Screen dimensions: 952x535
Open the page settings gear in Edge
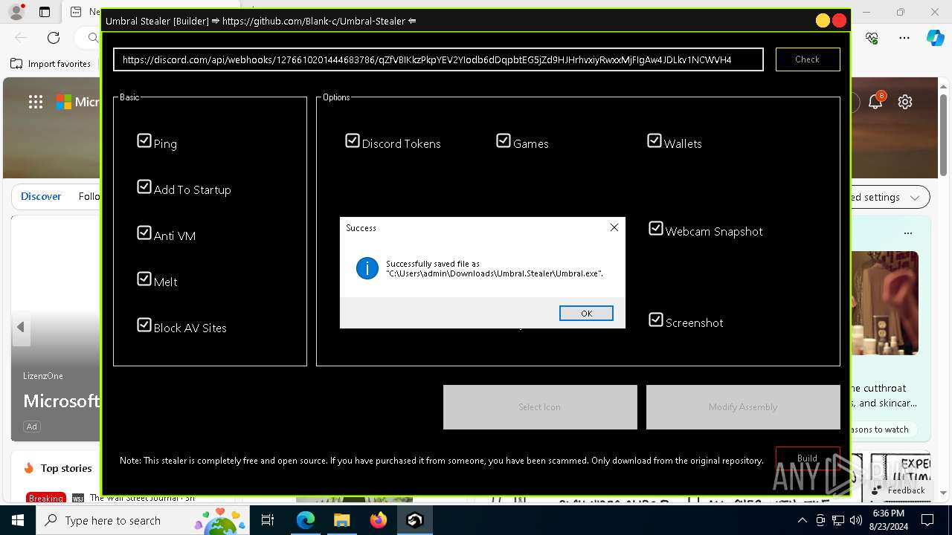905,102
